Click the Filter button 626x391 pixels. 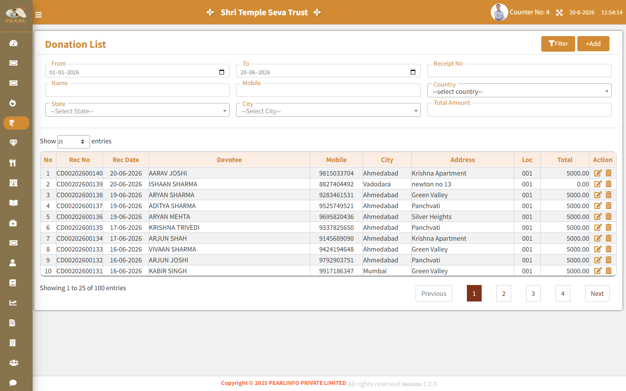tap(558, 43)
